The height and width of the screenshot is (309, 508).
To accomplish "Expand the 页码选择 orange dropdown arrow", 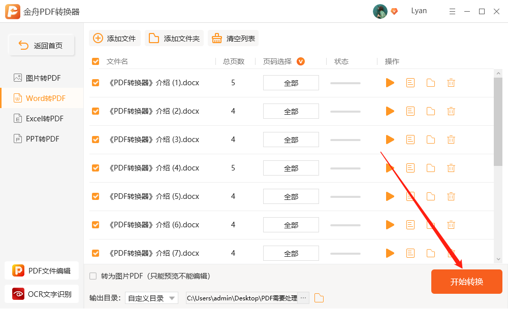I will (x=301, y=61).
